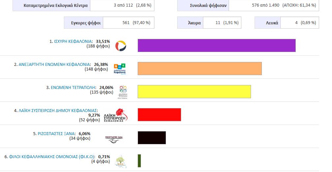Viewport: 332px width, 172px height.
Task: Open the ΕΝΩΜΕΝΗ ΤΕΤΡΑΠΟΛΗ link
Action: point(73,88)
